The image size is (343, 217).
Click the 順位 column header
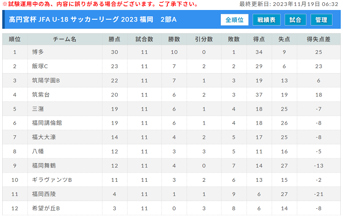pos(15,39)
